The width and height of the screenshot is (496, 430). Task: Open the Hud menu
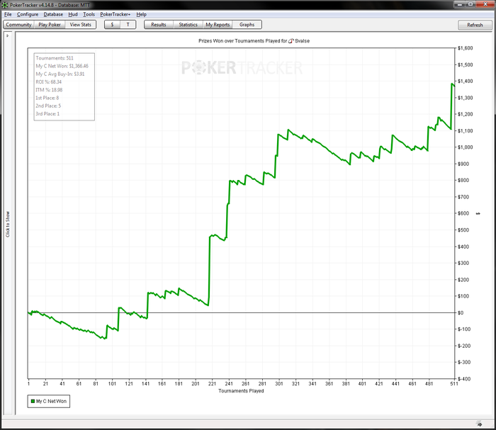(73, 14)
